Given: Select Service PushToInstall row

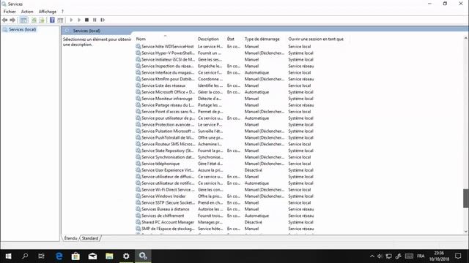Looking at the screenshot, I should [x=224, y=138].
